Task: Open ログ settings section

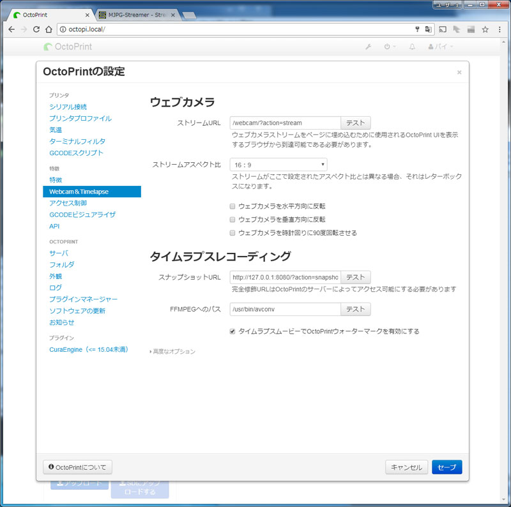Action: (56, 288)
